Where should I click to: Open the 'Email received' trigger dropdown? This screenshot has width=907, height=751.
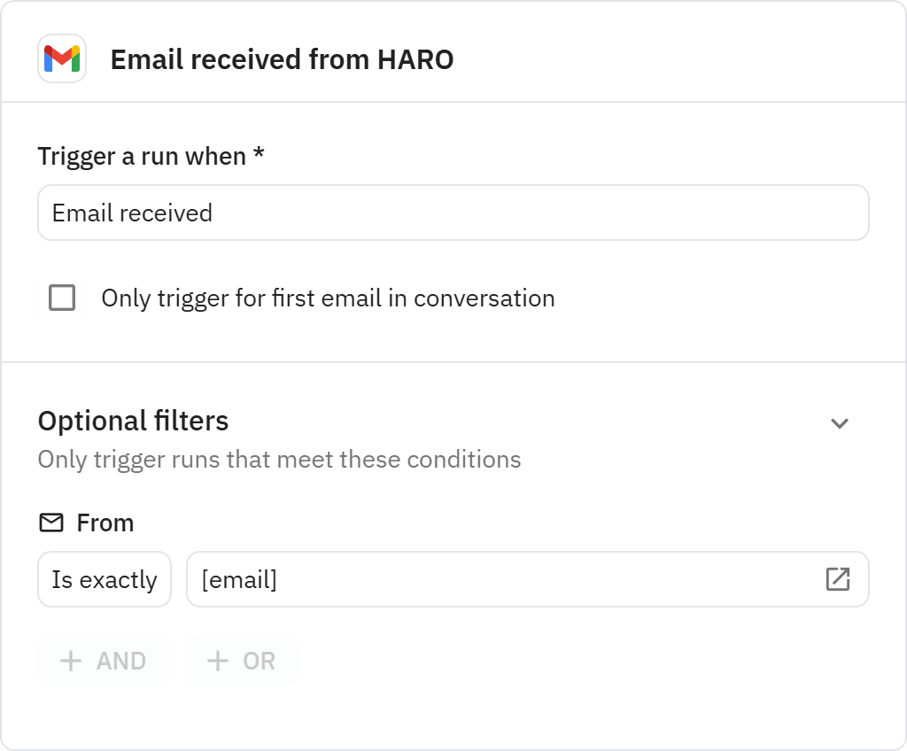(453, 213)
